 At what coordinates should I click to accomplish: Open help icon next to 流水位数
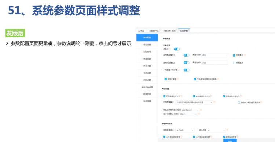click(227, 130)
